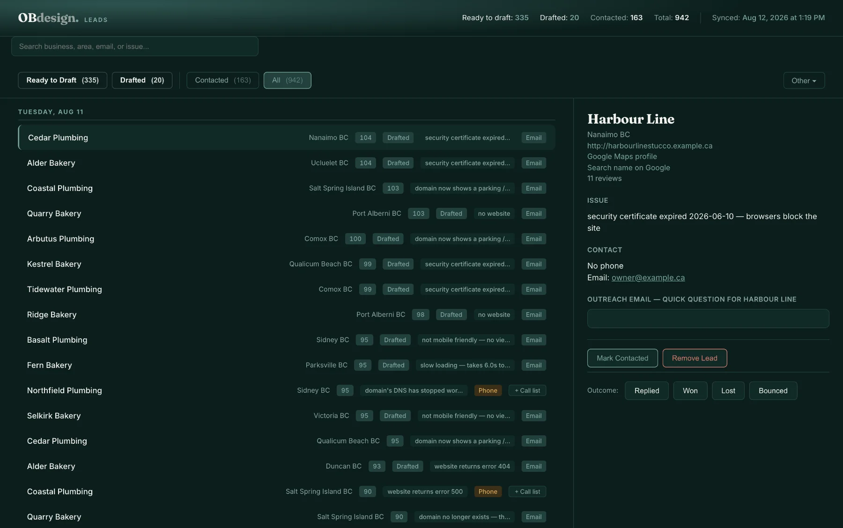Viewport: 843px width, 528px height.
Task: Open the Selkirk Bakery lead
Action: [287, 416]
